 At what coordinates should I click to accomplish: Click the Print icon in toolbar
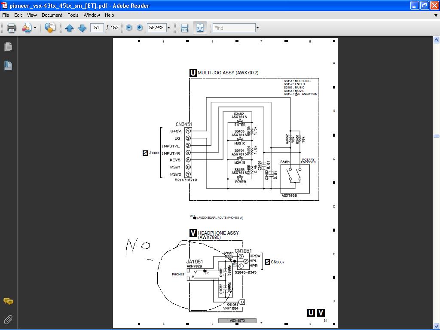click(x=11, y=28)
